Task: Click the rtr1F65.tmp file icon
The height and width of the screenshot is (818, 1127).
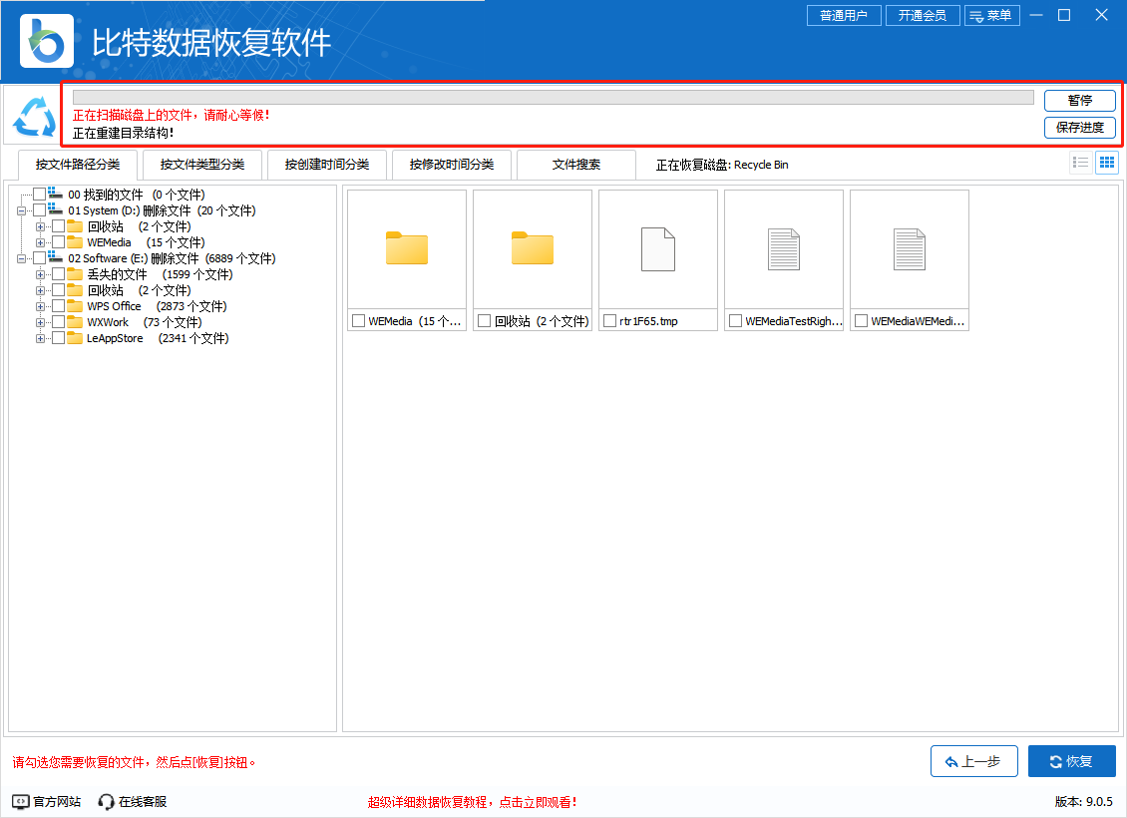Action: coord(658,248)
